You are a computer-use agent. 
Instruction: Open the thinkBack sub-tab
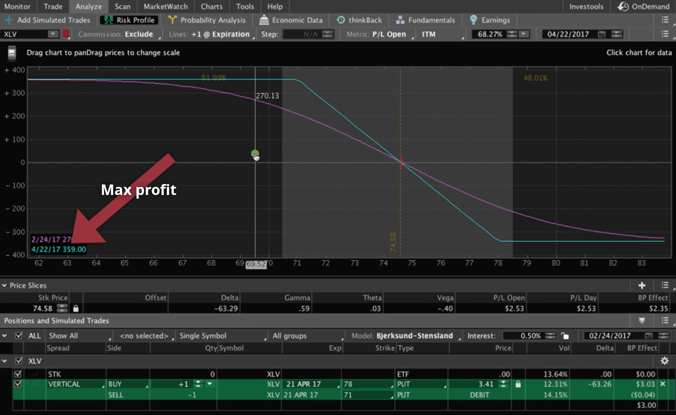point(359,20)
